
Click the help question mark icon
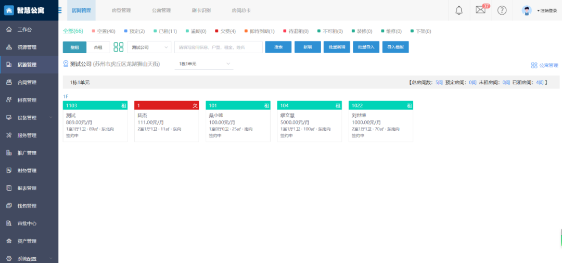[x=502, y=10]
